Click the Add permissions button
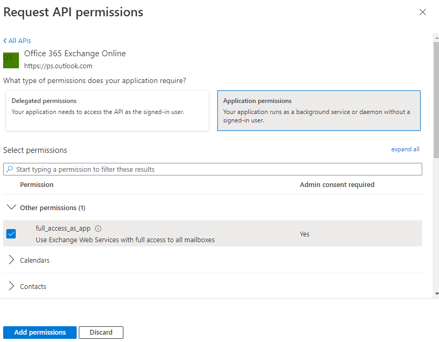The width and height of the screenshot is (439, 342). [x=39, y=332]
